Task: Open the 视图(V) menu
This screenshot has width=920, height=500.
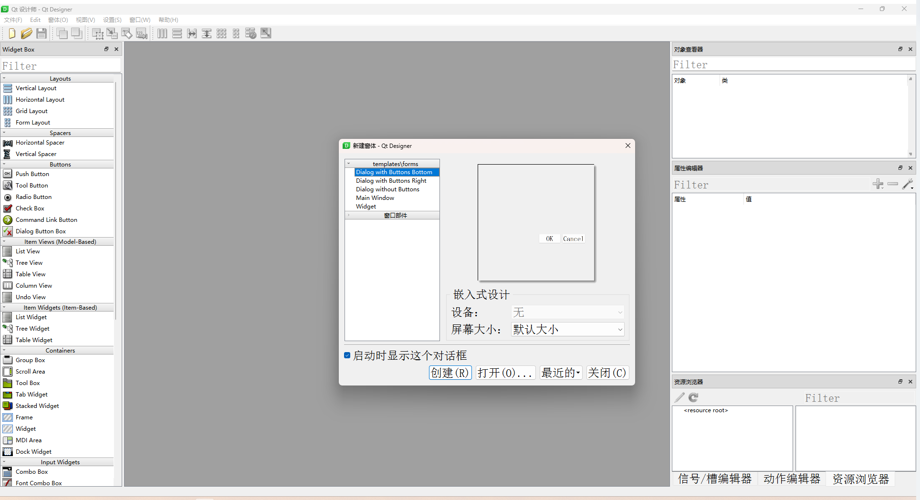Action: click(x=85, y=20)
